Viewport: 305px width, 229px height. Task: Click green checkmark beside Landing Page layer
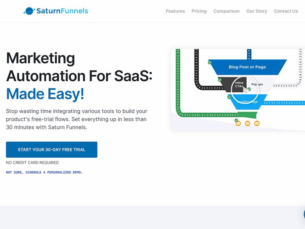tap(229, 97)
